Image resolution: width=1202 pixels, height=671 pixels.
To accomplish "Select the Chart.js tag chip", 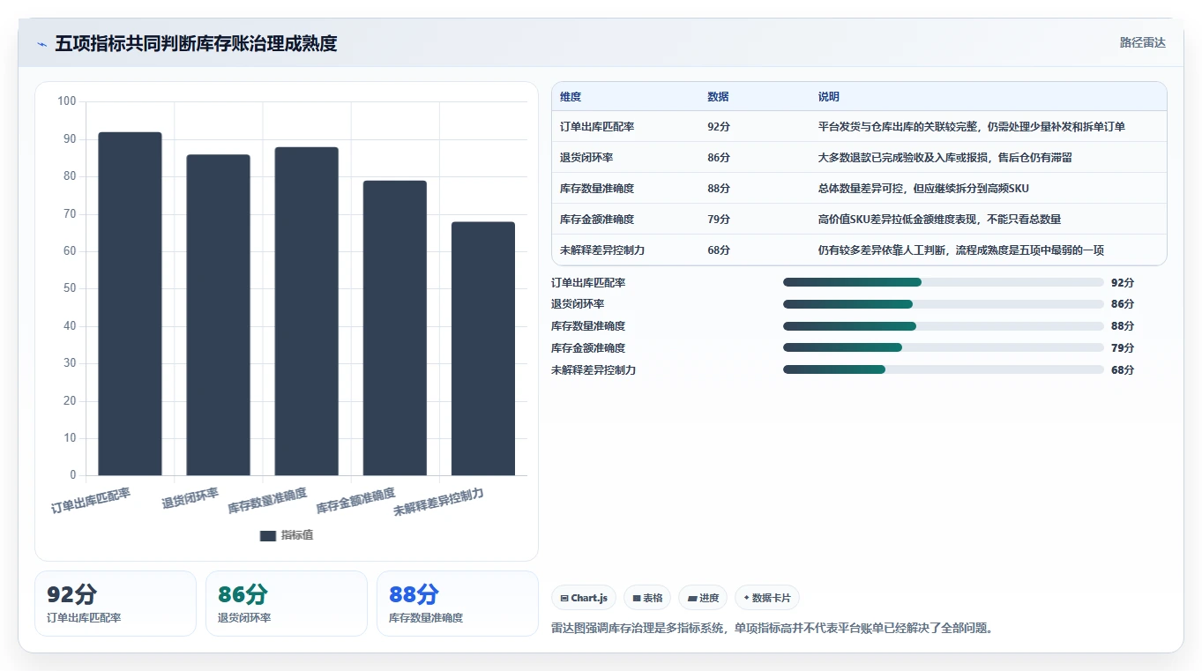I will click(583, 598).
